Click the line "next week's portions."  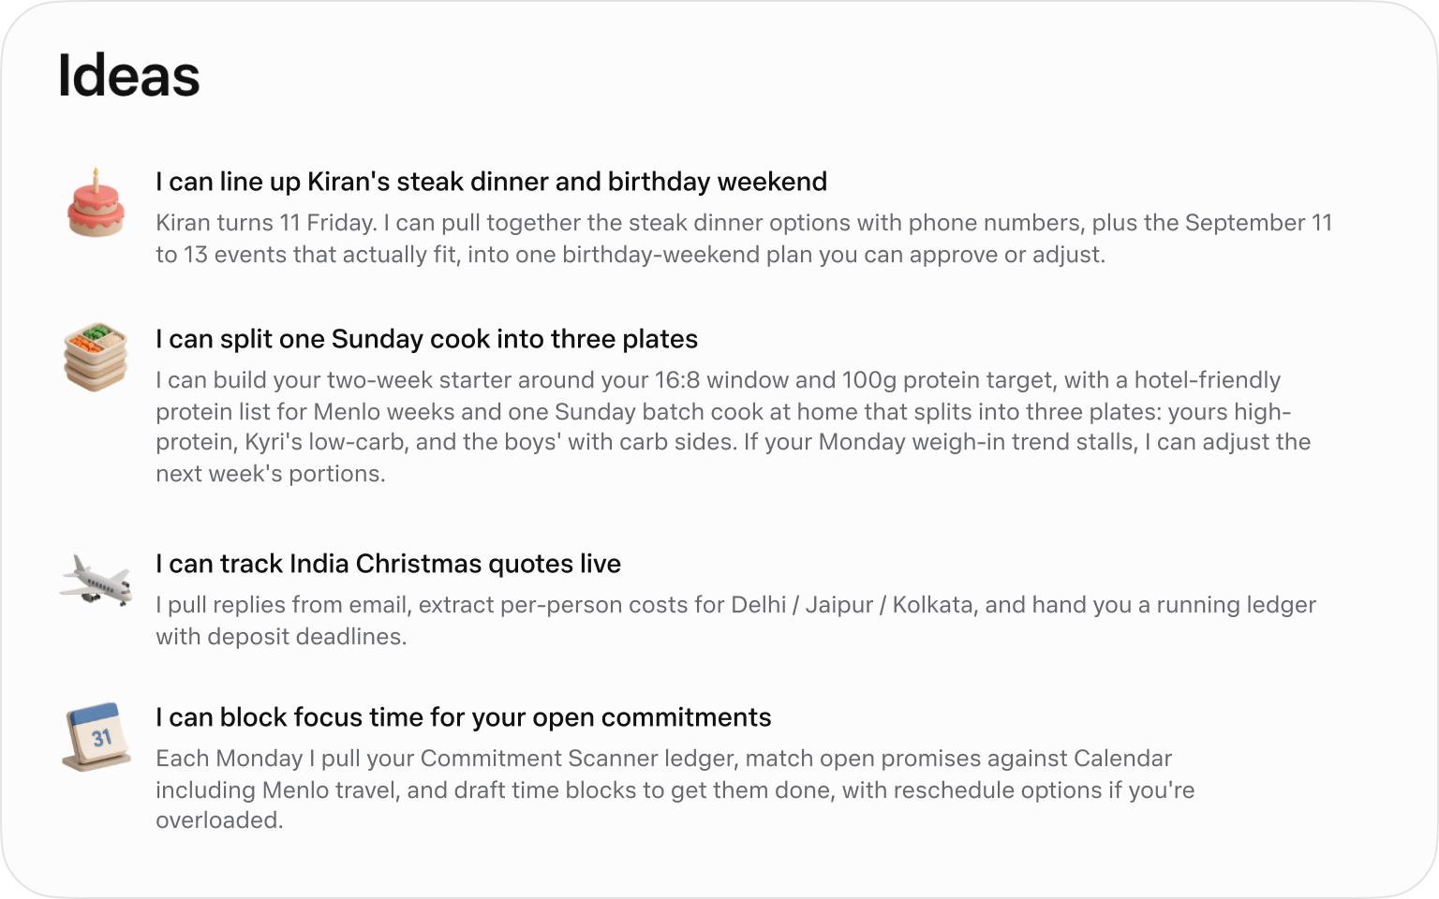(x=271, y=474)
